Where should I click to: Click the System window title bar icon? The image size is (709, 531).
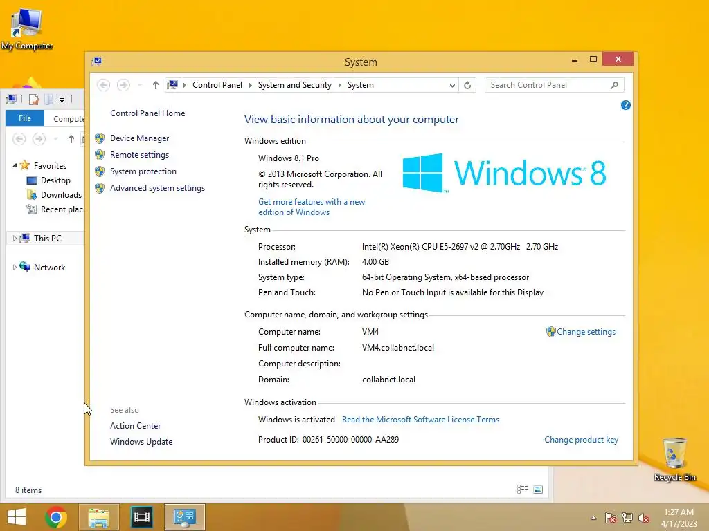97,62
